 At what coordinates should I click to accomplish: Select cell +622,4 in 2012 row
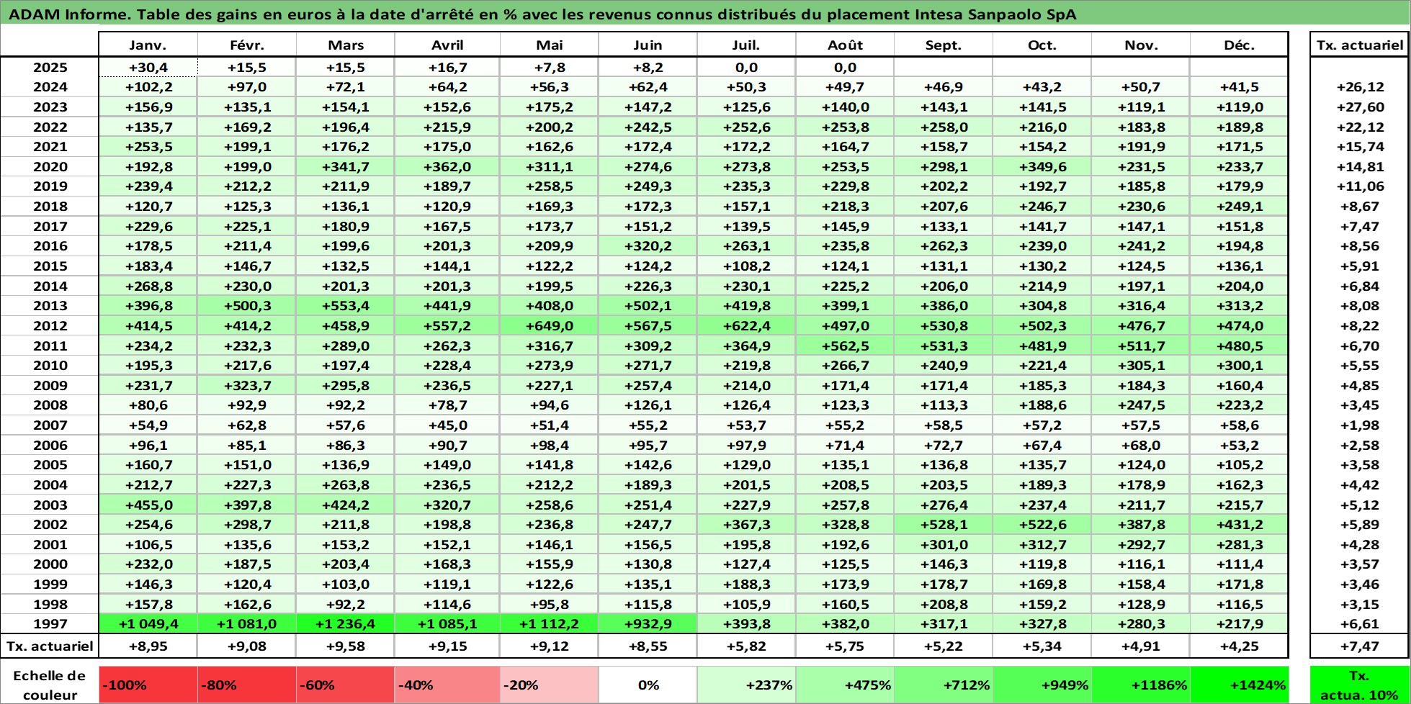[x=746, y=325]
